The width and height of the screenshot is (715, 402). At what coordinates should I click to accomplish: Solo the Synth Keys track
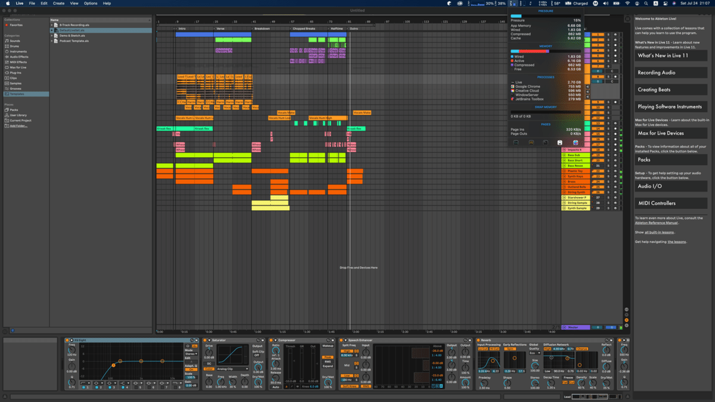click(608, 176)
